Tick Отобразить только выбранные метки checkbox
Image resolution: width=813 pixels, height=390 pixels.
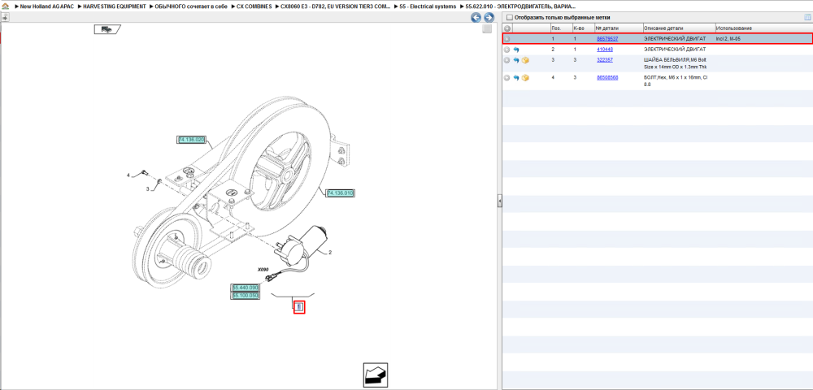point(509,18)
